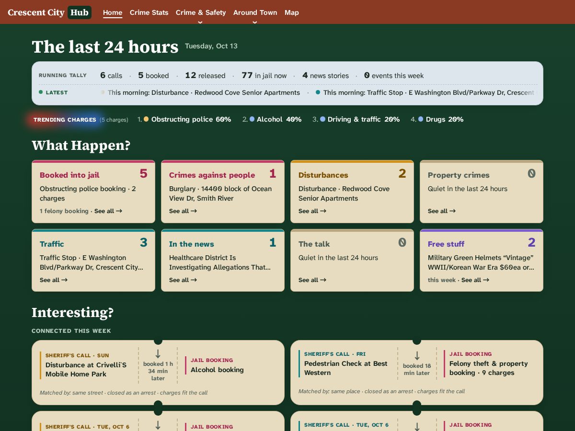Open the Map page
The width and height of the screenshot is (575, 431).
click(292, 12)
